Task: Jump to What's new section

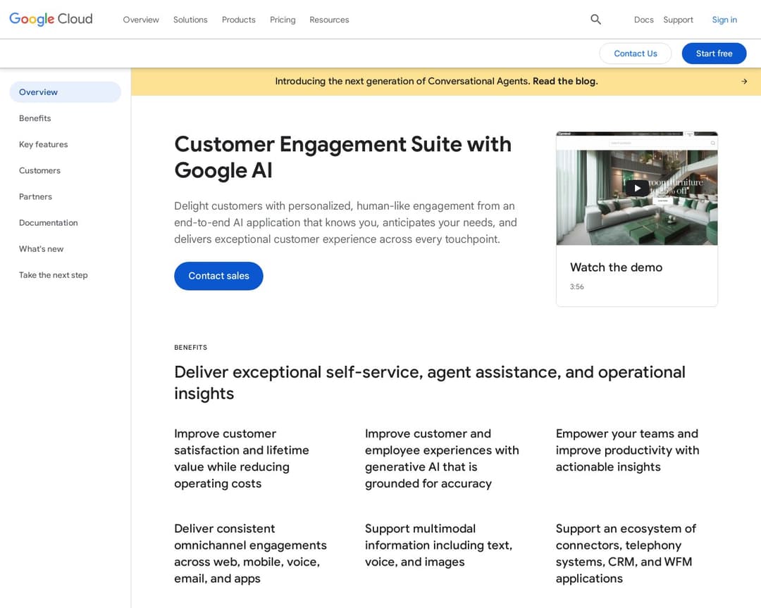Action: tap(42, 249)
